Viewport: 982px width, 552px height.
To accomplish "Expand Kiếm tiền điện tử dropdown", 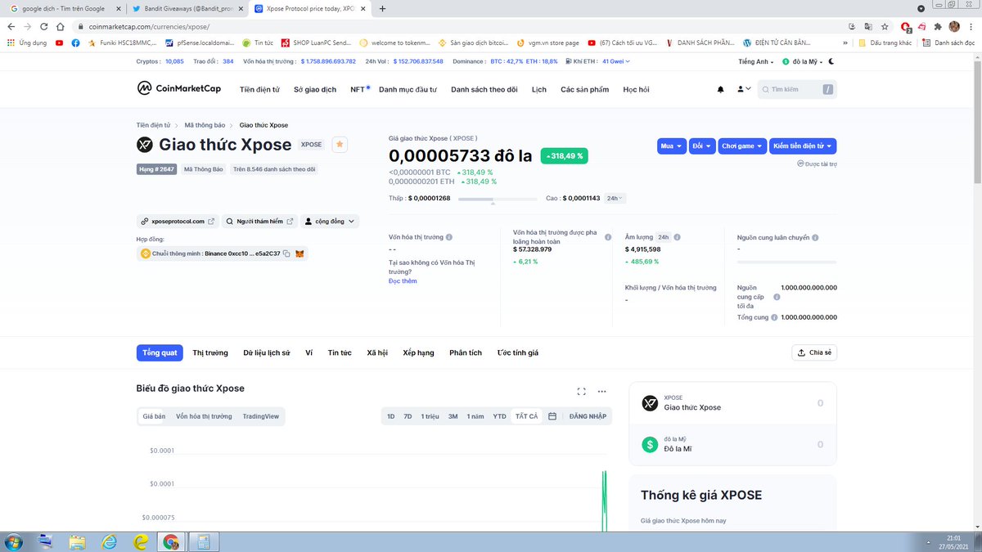I will coord(803,146).
